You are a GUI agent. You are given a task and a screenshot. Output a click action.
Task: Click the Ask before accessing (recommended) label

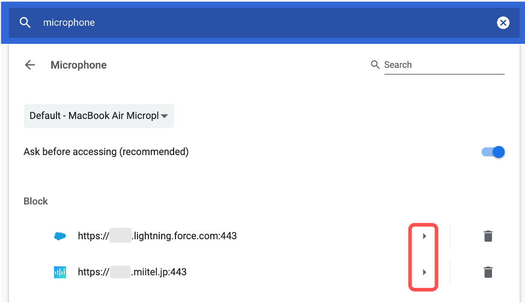[106, 152]
